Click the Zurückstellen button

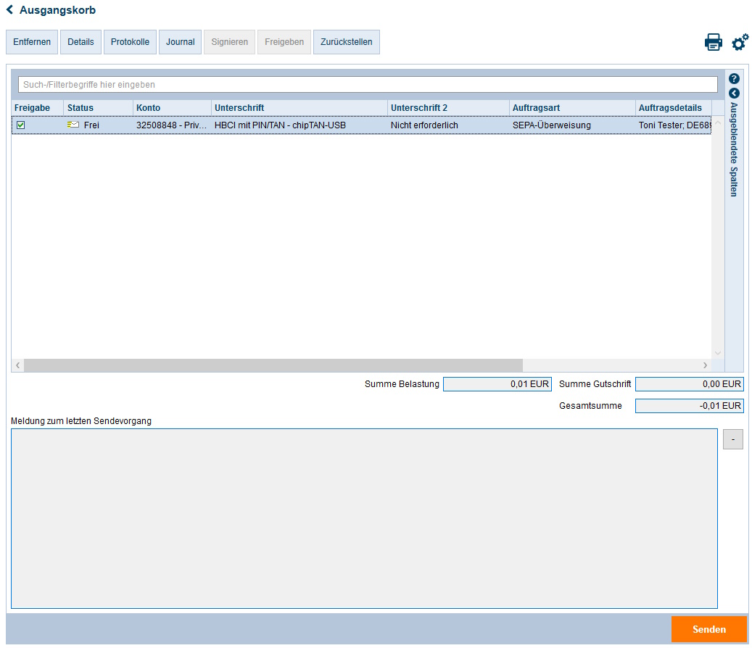pyautogui.click(x=346, y=42)
